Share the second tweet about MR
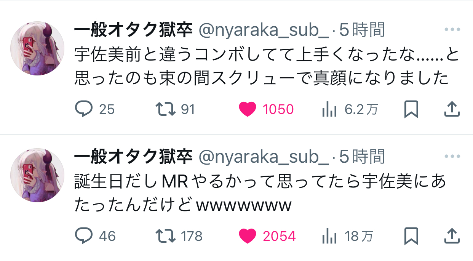This screenshot has height=261, width=473. pyautogui.click(x=452, y=236)
